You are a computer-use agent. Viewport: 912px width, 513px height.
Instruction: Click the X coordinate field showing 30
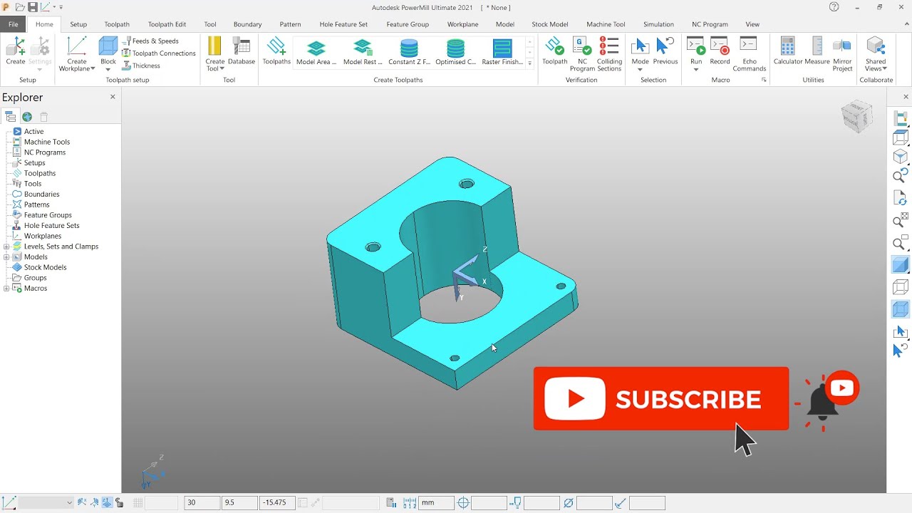(202, 502)
